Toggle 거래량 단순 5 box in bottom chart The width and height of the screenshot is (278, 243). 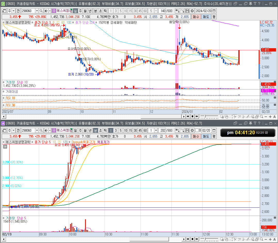(3, 218)
